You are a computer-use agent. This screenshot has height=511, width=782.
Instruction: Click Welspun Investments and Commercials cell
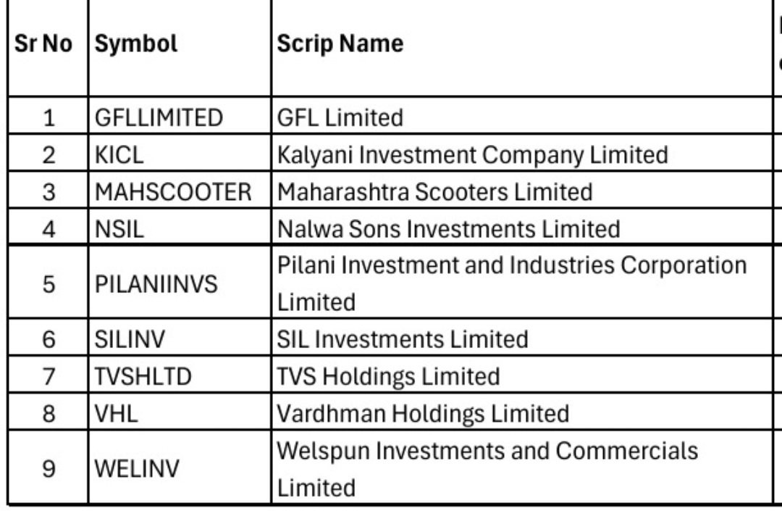click(x=522, y=467)
